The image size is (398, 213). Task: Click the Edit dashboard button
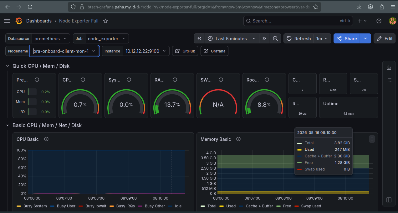[385, 39]
